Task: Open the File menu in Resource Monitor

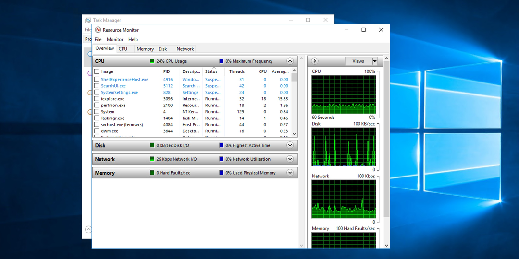Action: [98, 39]
